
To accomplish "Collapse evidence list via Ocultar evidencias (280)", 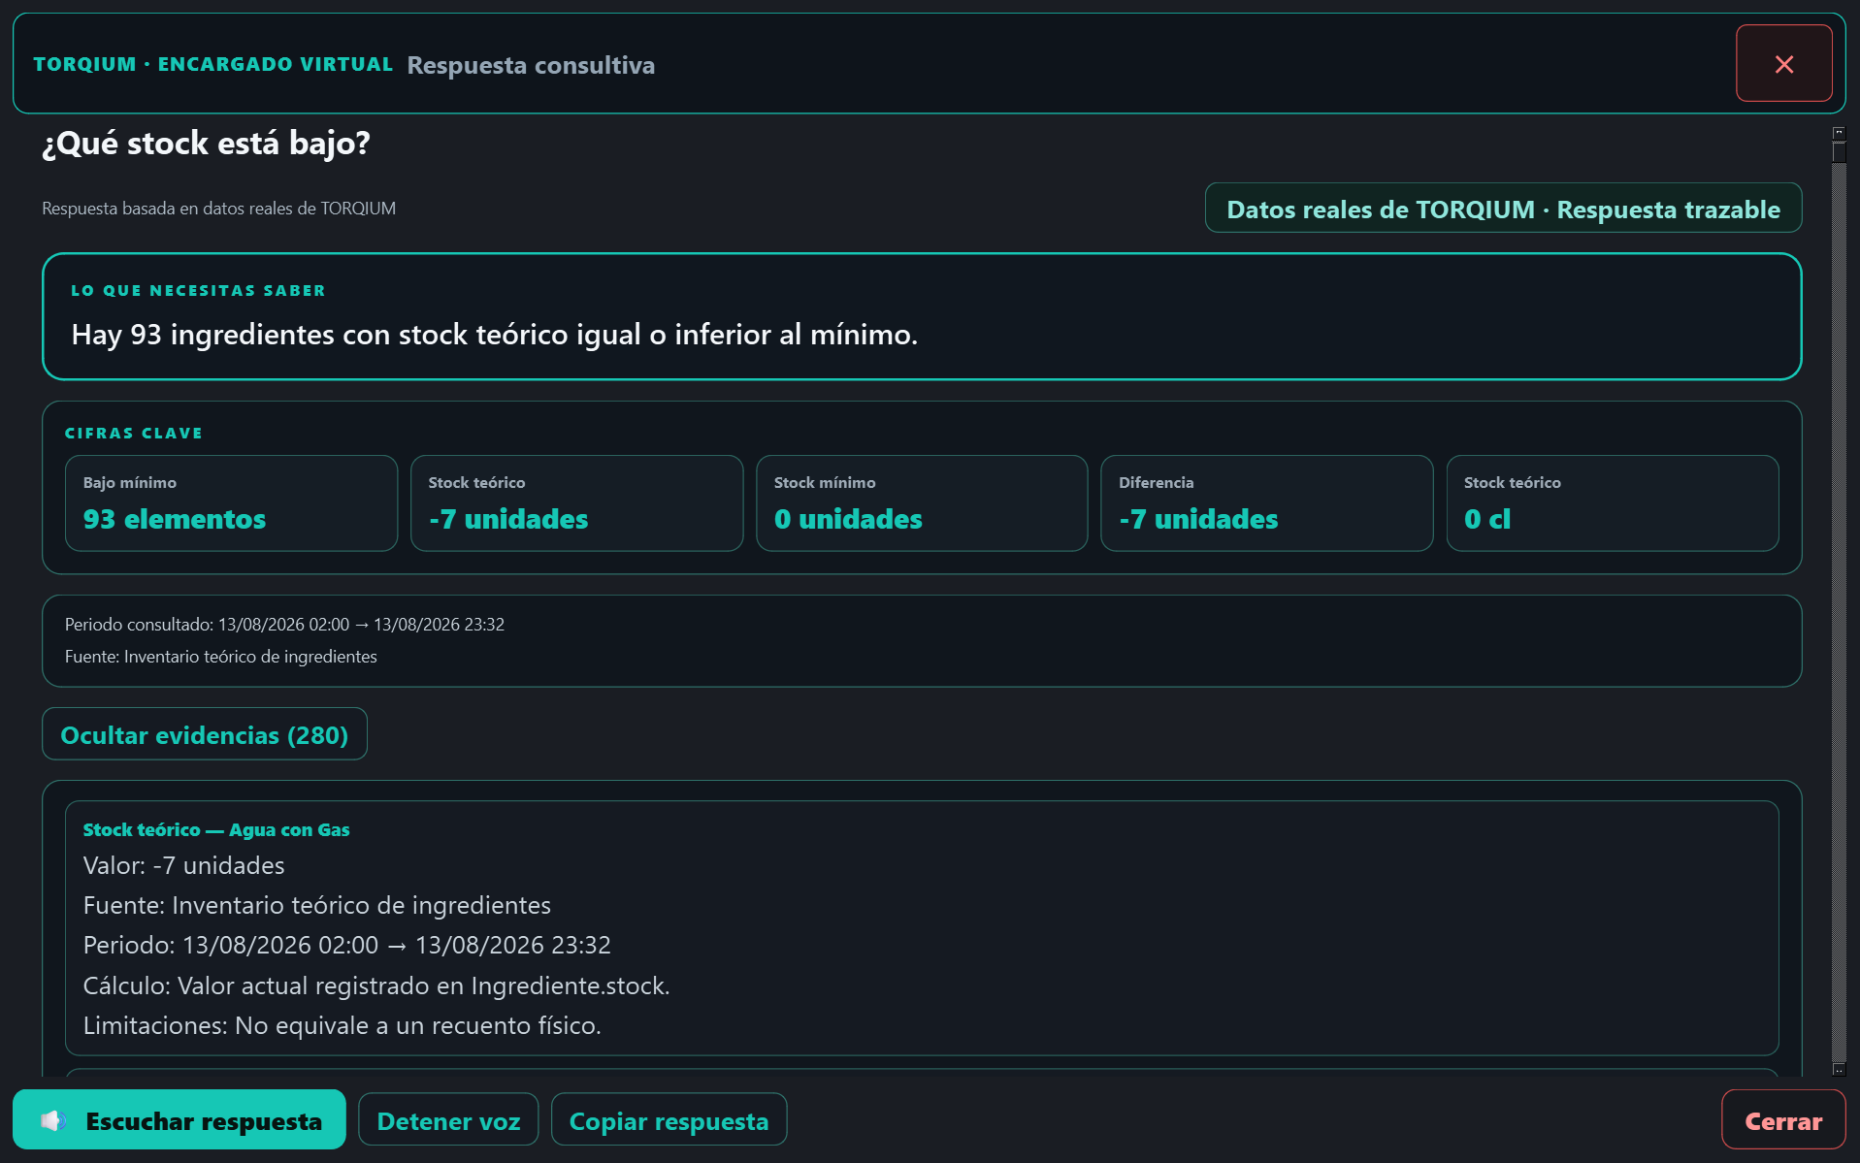I will (205, 734).
